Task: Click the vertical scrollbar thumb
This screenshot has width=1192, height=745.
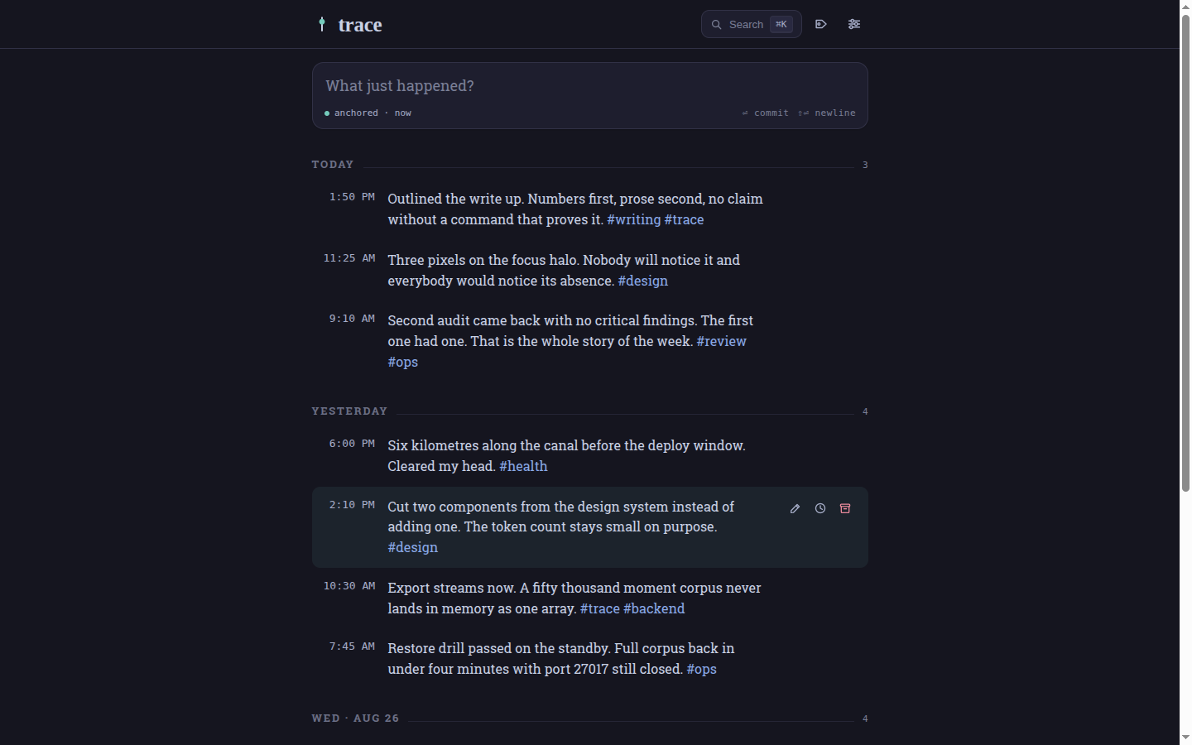Action: pos(1185,253)
